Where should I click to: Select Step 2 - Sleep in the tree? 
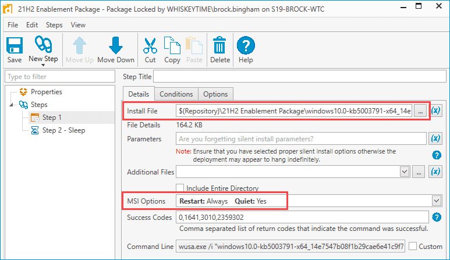coord(63,130)
